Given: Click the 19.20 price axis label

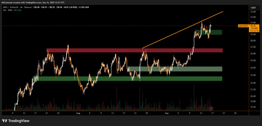Looking at the screenshot, I should (x=253, y=107).
